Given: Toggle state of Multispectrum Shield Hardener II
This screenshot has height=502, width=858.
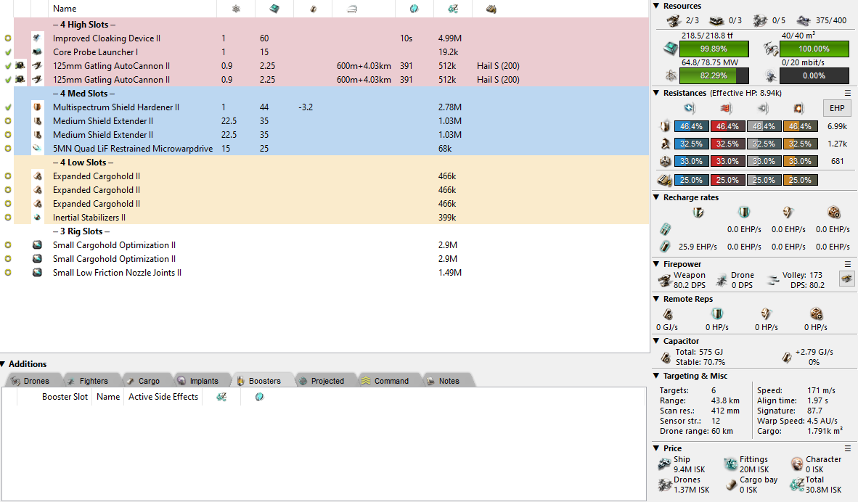Looking at the screenshot, I should click(x=8, y=107).
